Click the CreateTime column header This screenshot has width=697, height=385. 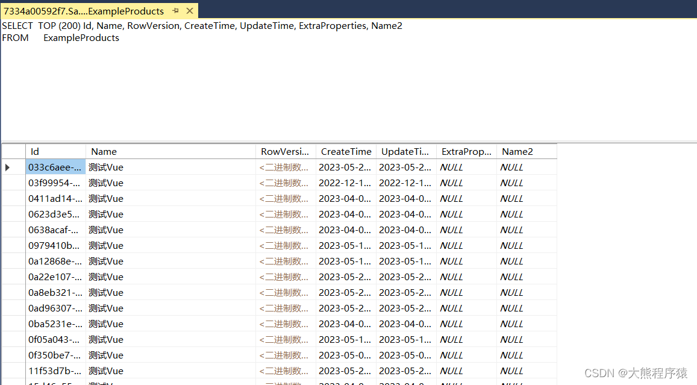346,151
